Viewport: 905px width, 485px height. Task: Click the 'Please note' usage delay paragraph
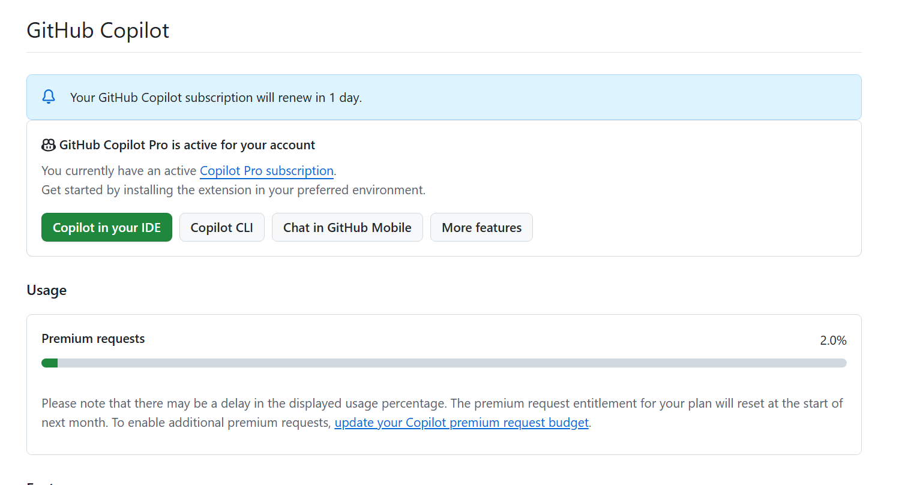tap(442, 413)
